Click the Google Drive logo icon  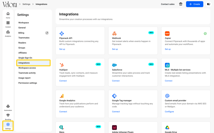[x=167, y=128]
